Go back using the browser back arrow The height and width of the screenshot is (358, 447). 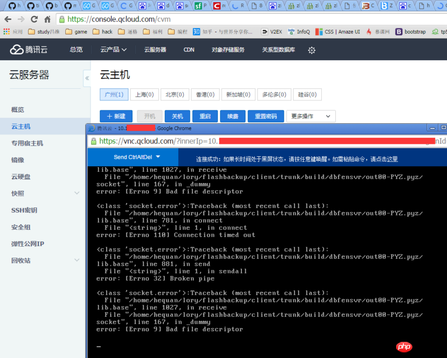(8, 20)
